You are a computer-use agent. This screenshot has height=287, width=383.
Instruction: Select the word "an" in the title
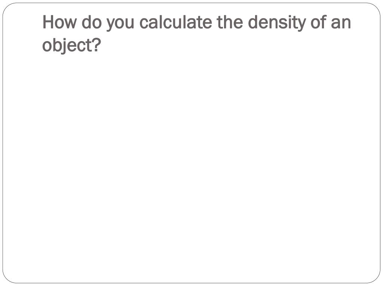(341, 23)
